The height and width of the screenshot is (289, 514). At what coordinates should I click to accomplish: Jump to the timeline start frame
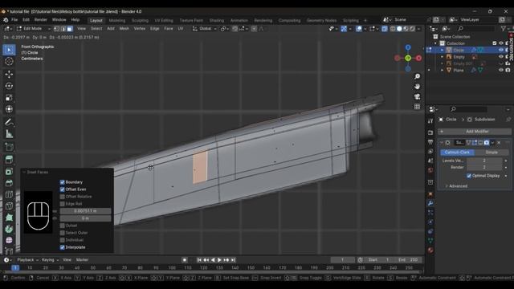(x=199, y=260)
